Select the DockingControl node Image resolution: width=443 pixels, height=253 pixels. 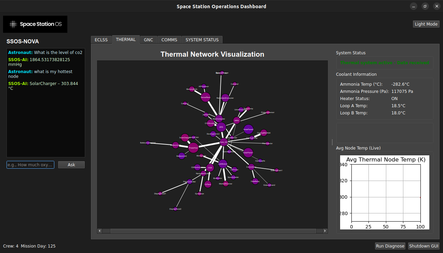tap(213, 134)
